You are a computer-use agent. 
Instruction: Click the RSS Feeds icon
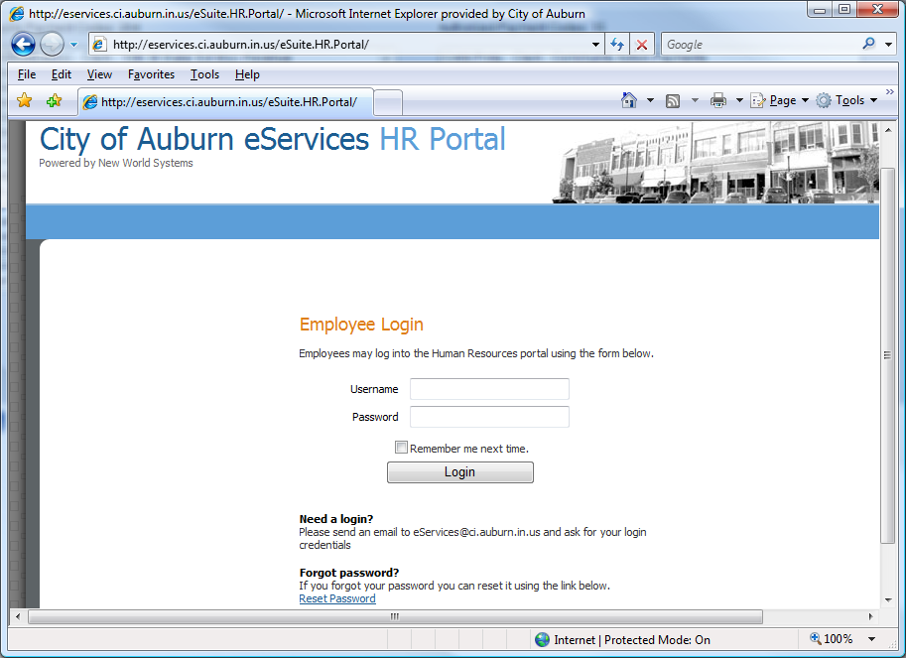click(673, 101)
